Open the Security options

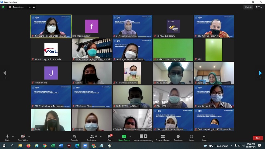[x=75, y=137]
